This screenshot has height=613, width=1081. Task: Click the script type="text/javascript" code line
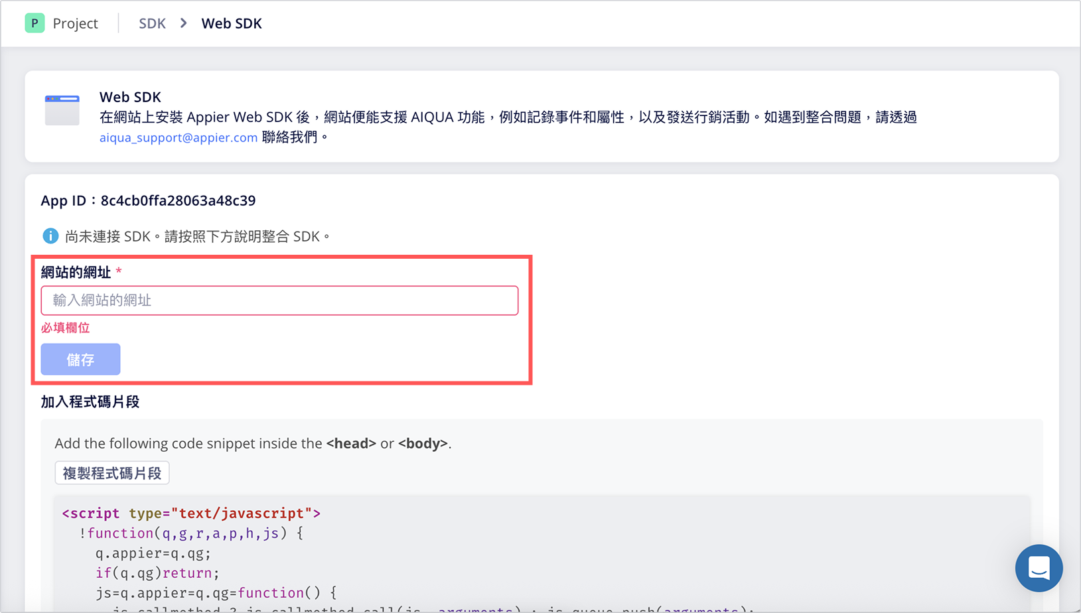tap(191, 513)
